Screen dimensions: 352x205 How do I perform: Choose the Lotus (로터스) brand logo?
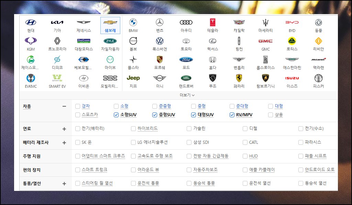(292, 41)
